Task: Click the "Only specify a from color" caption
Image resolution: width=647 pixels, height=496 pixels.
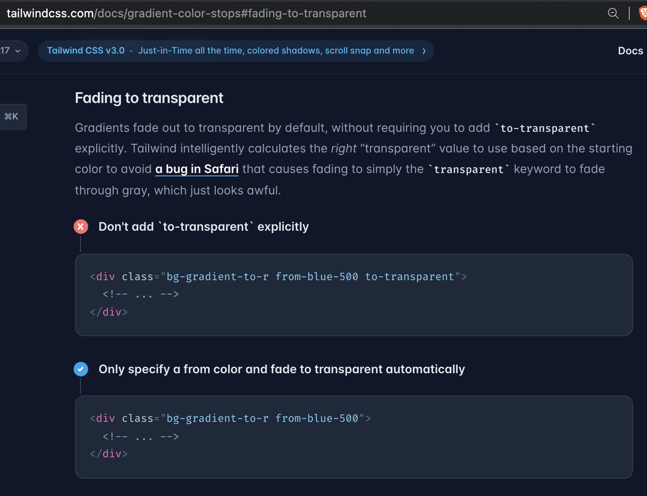Action: pyautogui.click(x=281, y=369)
